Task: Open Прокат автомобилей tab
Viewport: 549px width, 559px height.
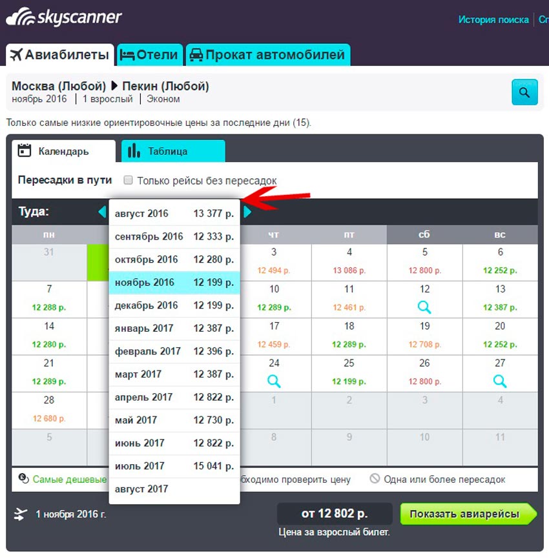Action: point(268,55)
